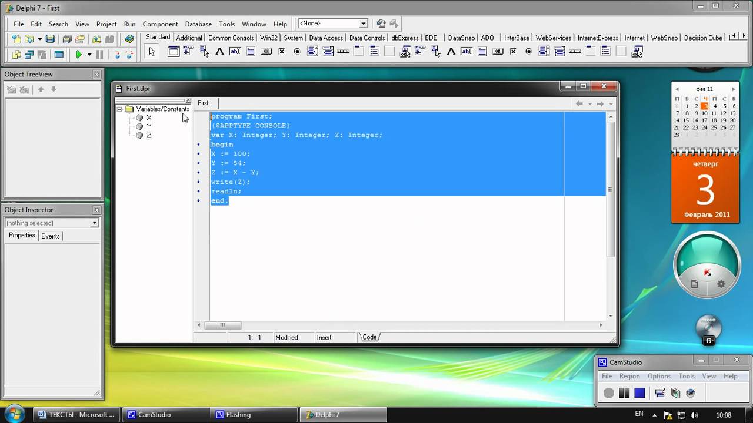Click the Insert status bar text
Image resolution: width=753 pixels, height=423 pixels.
click(324, 338)
